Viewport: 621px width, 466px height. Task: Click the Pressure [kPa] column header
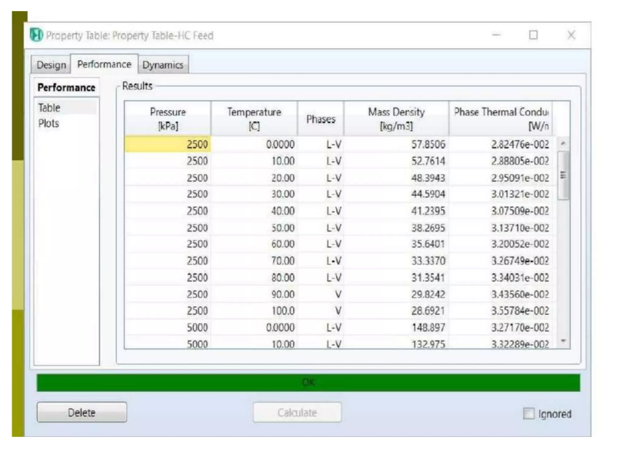point(168,119)
